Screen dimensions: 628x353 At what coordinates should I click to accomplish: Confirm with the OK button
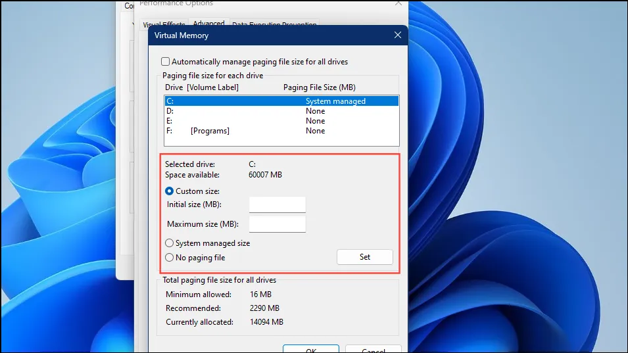click(310, 349)
